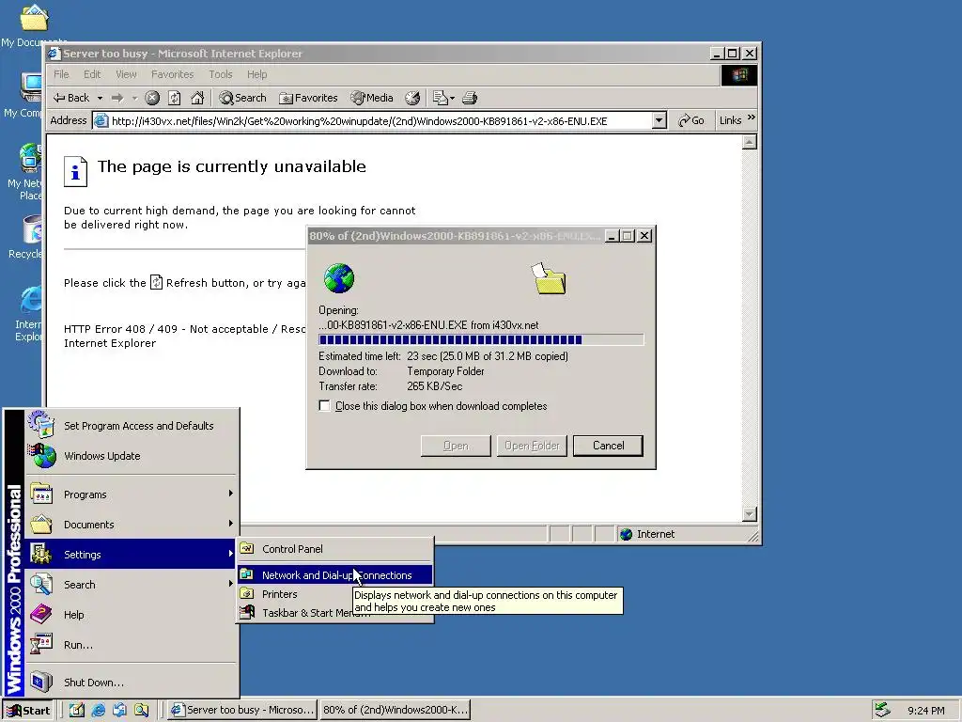Go to the Home page icon
The width and height of the screenshot is (962, 722).
click(197, 98)
